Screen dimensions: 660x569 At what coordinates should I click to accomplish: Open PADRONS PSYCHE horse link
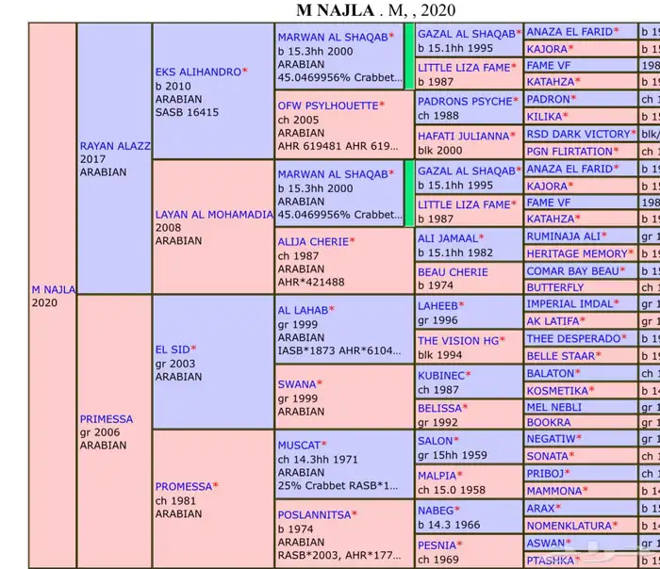click(465, 101)
